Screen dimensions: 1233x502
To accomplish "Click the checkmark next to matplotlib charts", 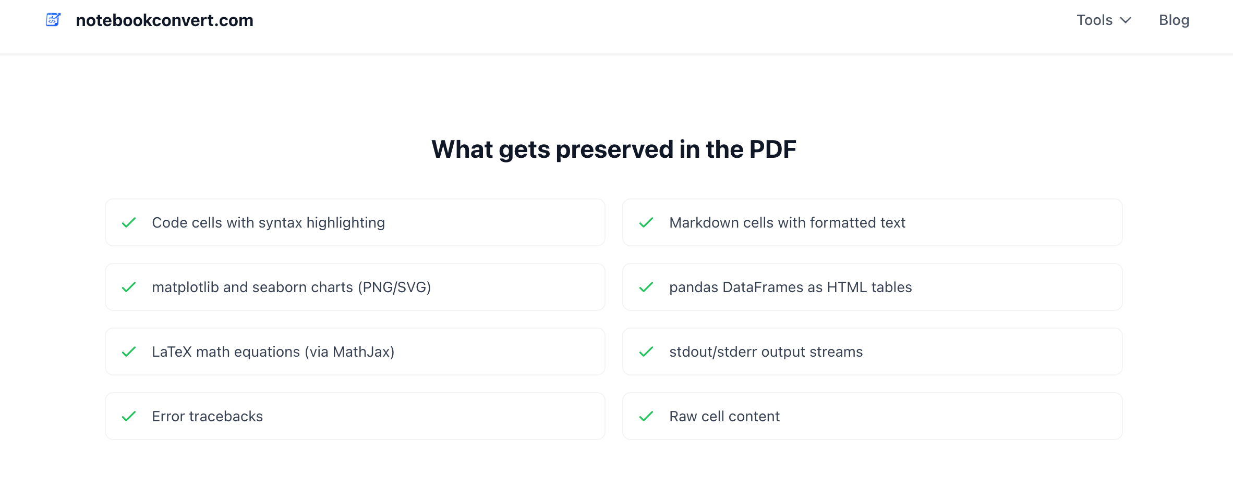I will (129, 287).
